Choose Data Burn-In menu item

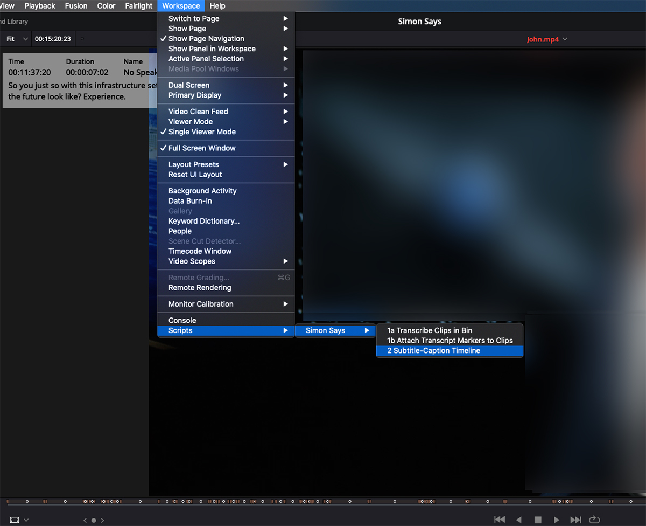click(x=226, y=201)
